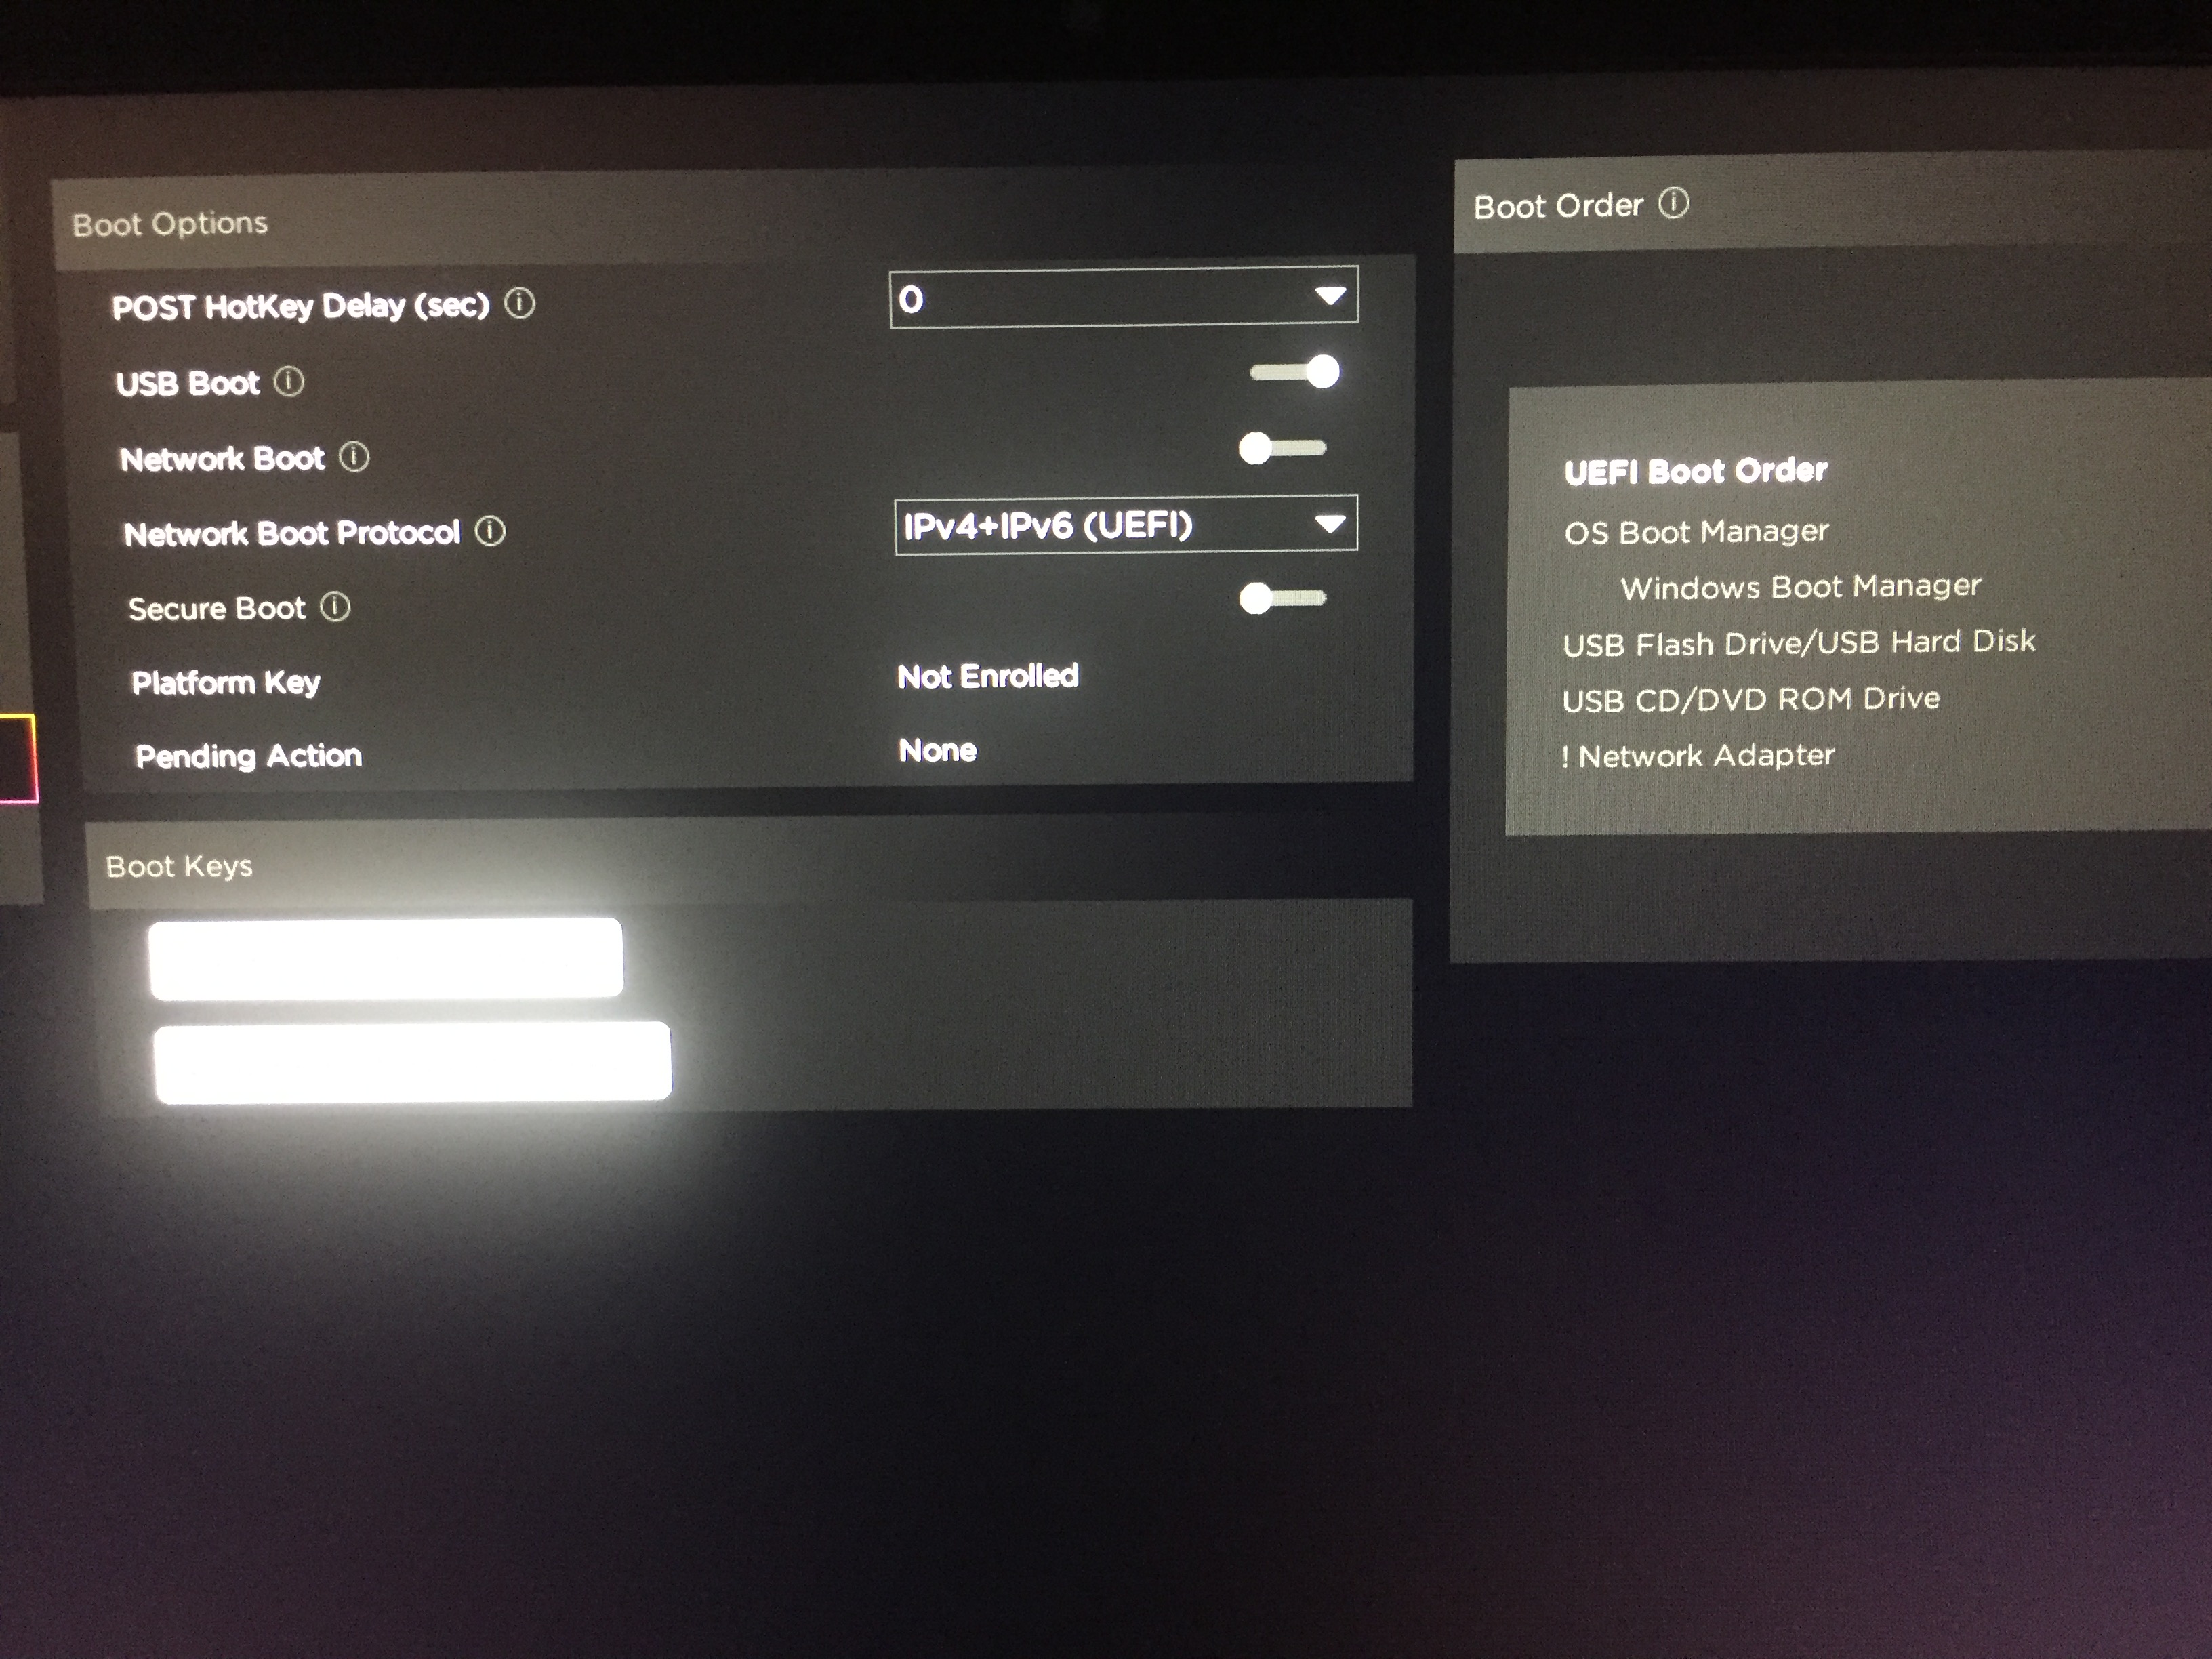Select OS Boot Manager in boot order
The height and width of the screenshot is (1659, 2212).
pyautogui.click(x=1696, y=531)
